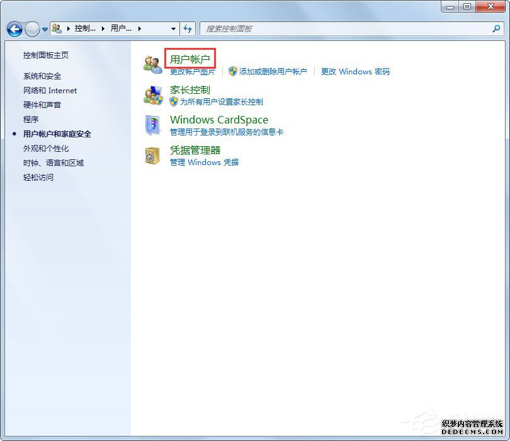Open 时钟、语言和区域 category
Image resolution: width=510 pixels, height=441 pixels.
[x=54, y=163]
